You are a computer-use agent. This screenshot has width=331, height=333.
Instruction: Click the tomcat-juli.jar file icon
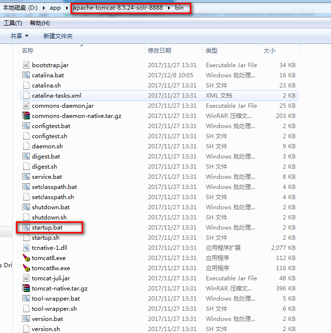(x=26, y=278)
